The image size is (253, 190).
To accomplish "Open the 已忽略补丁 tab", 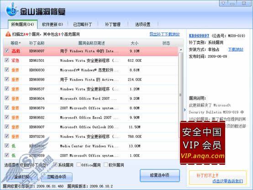I will (83, 24).
